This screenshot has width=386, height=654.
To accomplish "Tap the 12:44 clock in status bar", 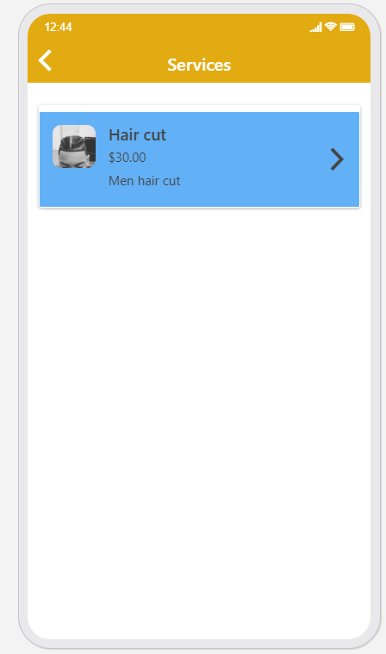I will 58,27.
